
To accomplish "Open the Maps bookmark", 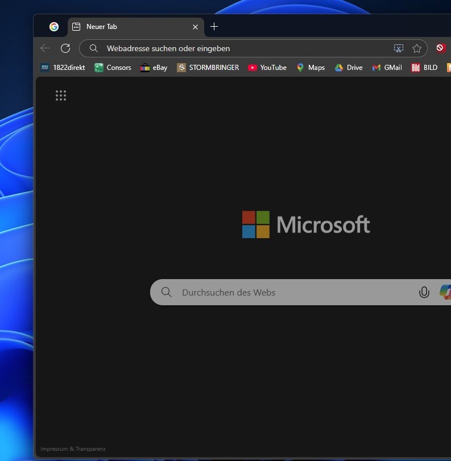I will coord(311,68).
